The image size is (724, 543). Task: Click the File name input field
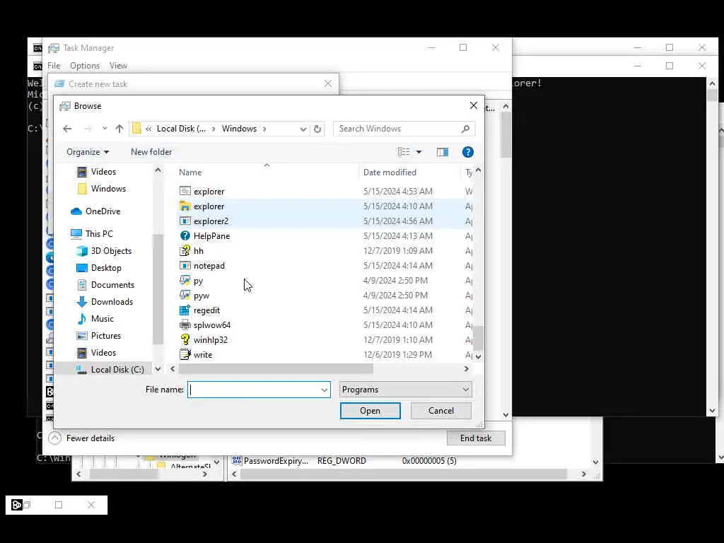(254, 390)
